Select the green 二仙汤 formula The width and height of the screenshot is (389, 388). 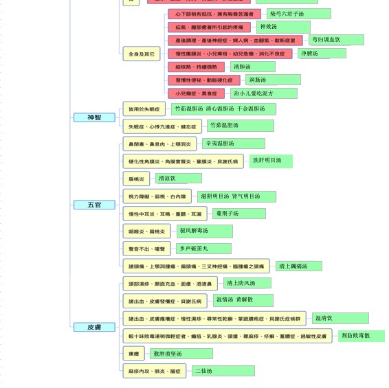tap(223, 371)
